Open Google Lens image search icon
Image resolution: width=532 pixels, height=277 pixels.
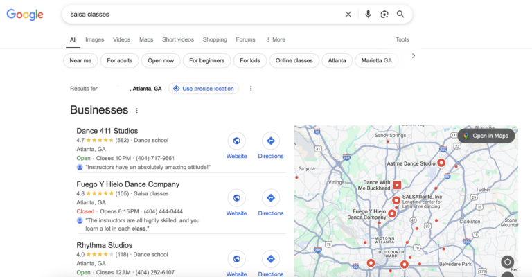384,15
